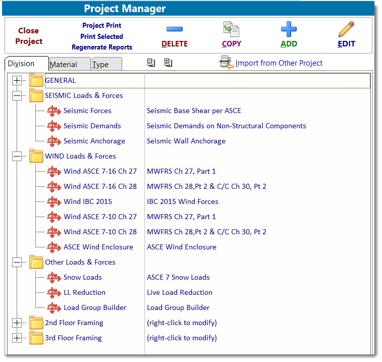Select the Wind IBC 2015 tree item

[88, 201]
